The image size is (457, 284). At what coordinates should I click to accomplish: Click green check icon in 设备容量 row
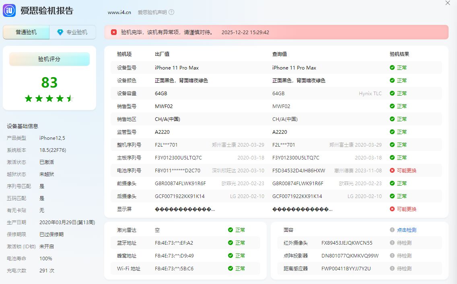click(x=392, y=93)
